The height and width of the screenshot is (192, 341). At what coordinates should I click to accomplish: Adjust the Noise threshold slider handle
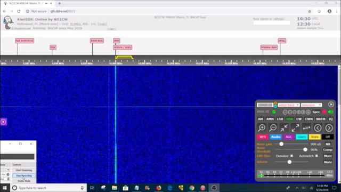305,149
